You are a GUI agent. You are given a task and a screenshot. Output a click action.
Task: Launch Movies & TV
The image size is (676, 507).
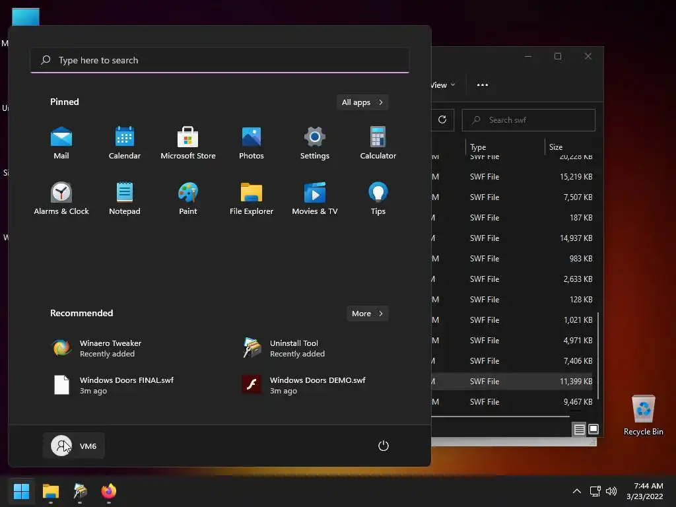point(315,198)
